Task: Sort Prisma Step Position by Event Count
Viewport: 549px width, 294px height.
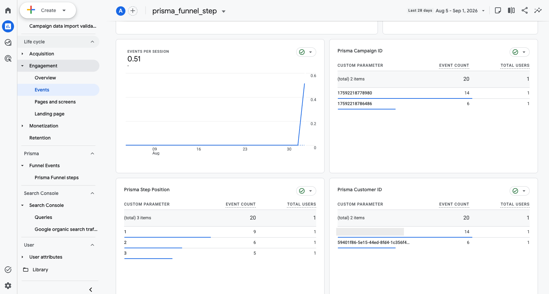Action: point(240,204)
